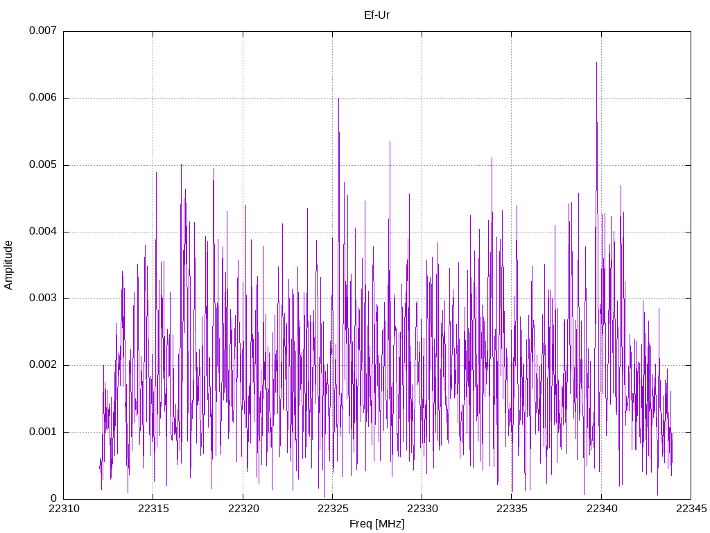Click the 22345 x-axis tick label
The image size is (710, 533).
[691, 509]
